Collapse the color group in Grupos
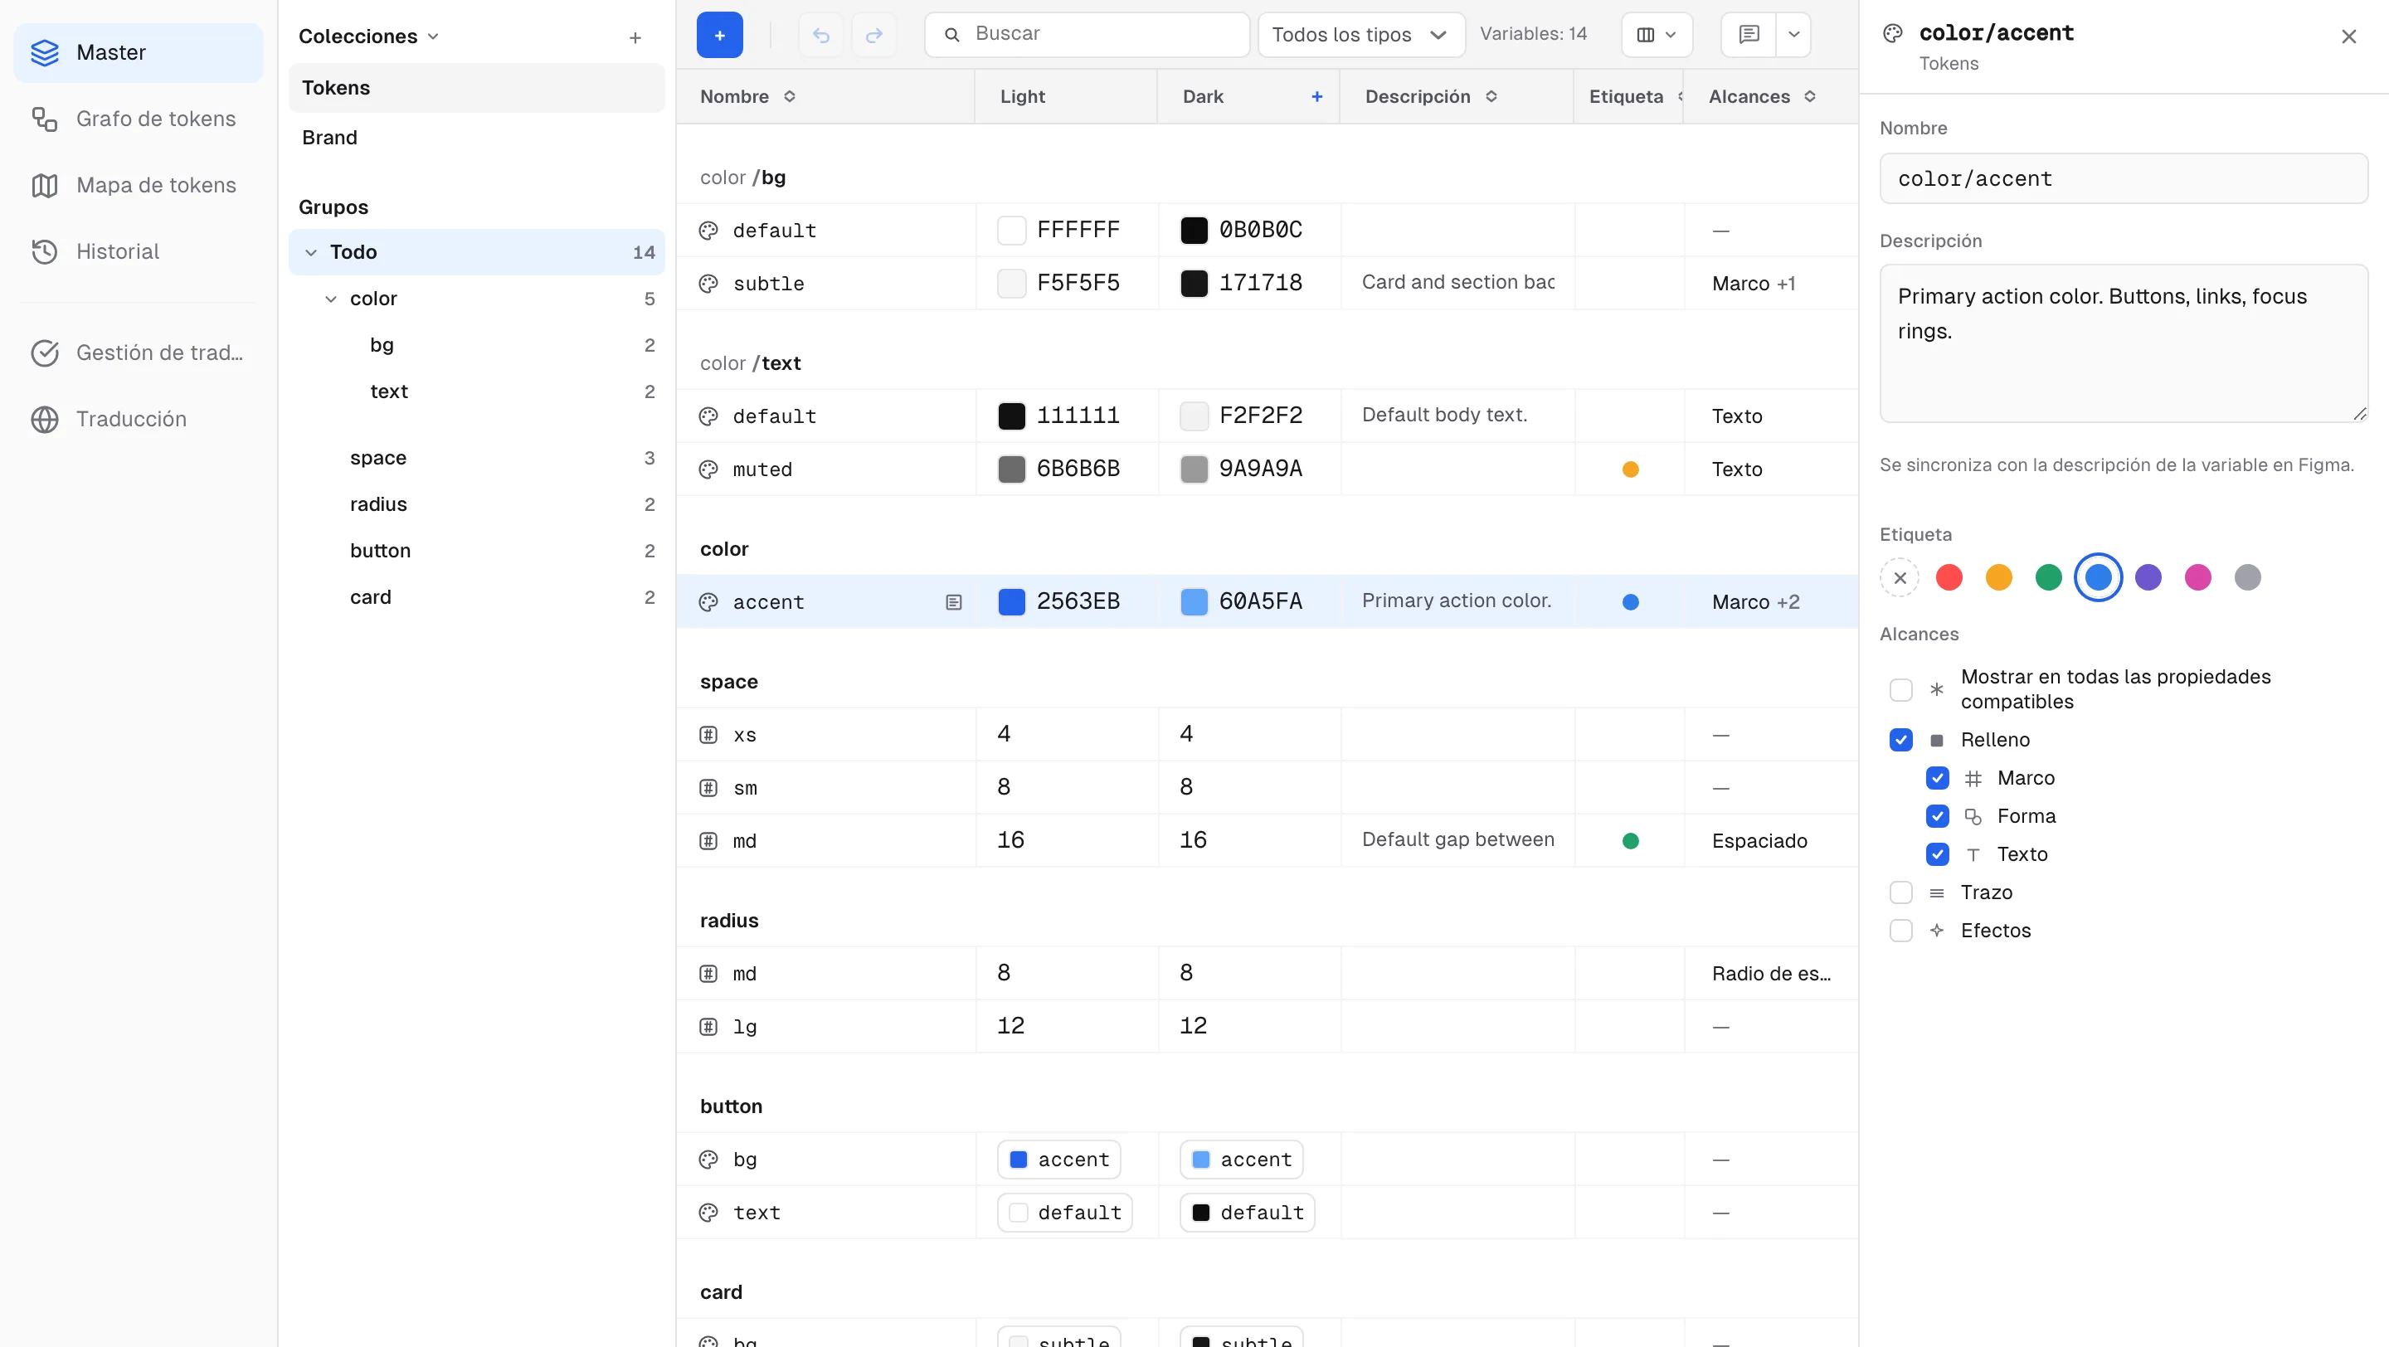Screen dimensions: 2389x1347 point(331,299)
